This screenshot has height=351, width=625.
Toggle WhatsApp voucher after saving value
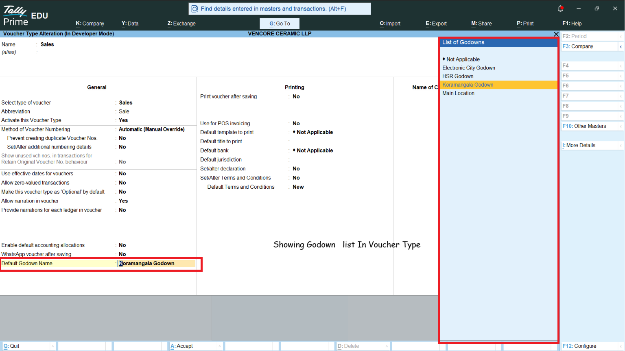click(122, 254)
